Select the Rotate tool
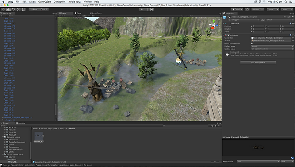The height and width of the screenshot is (167, 295). [13, 9]
